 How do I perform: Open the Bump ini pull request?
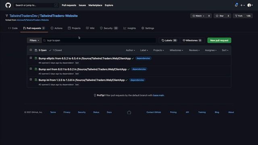[x=81, y=80]
